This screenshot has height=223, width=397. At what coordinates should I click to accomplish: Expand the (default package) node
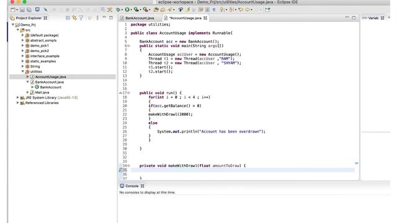[23, 35]
